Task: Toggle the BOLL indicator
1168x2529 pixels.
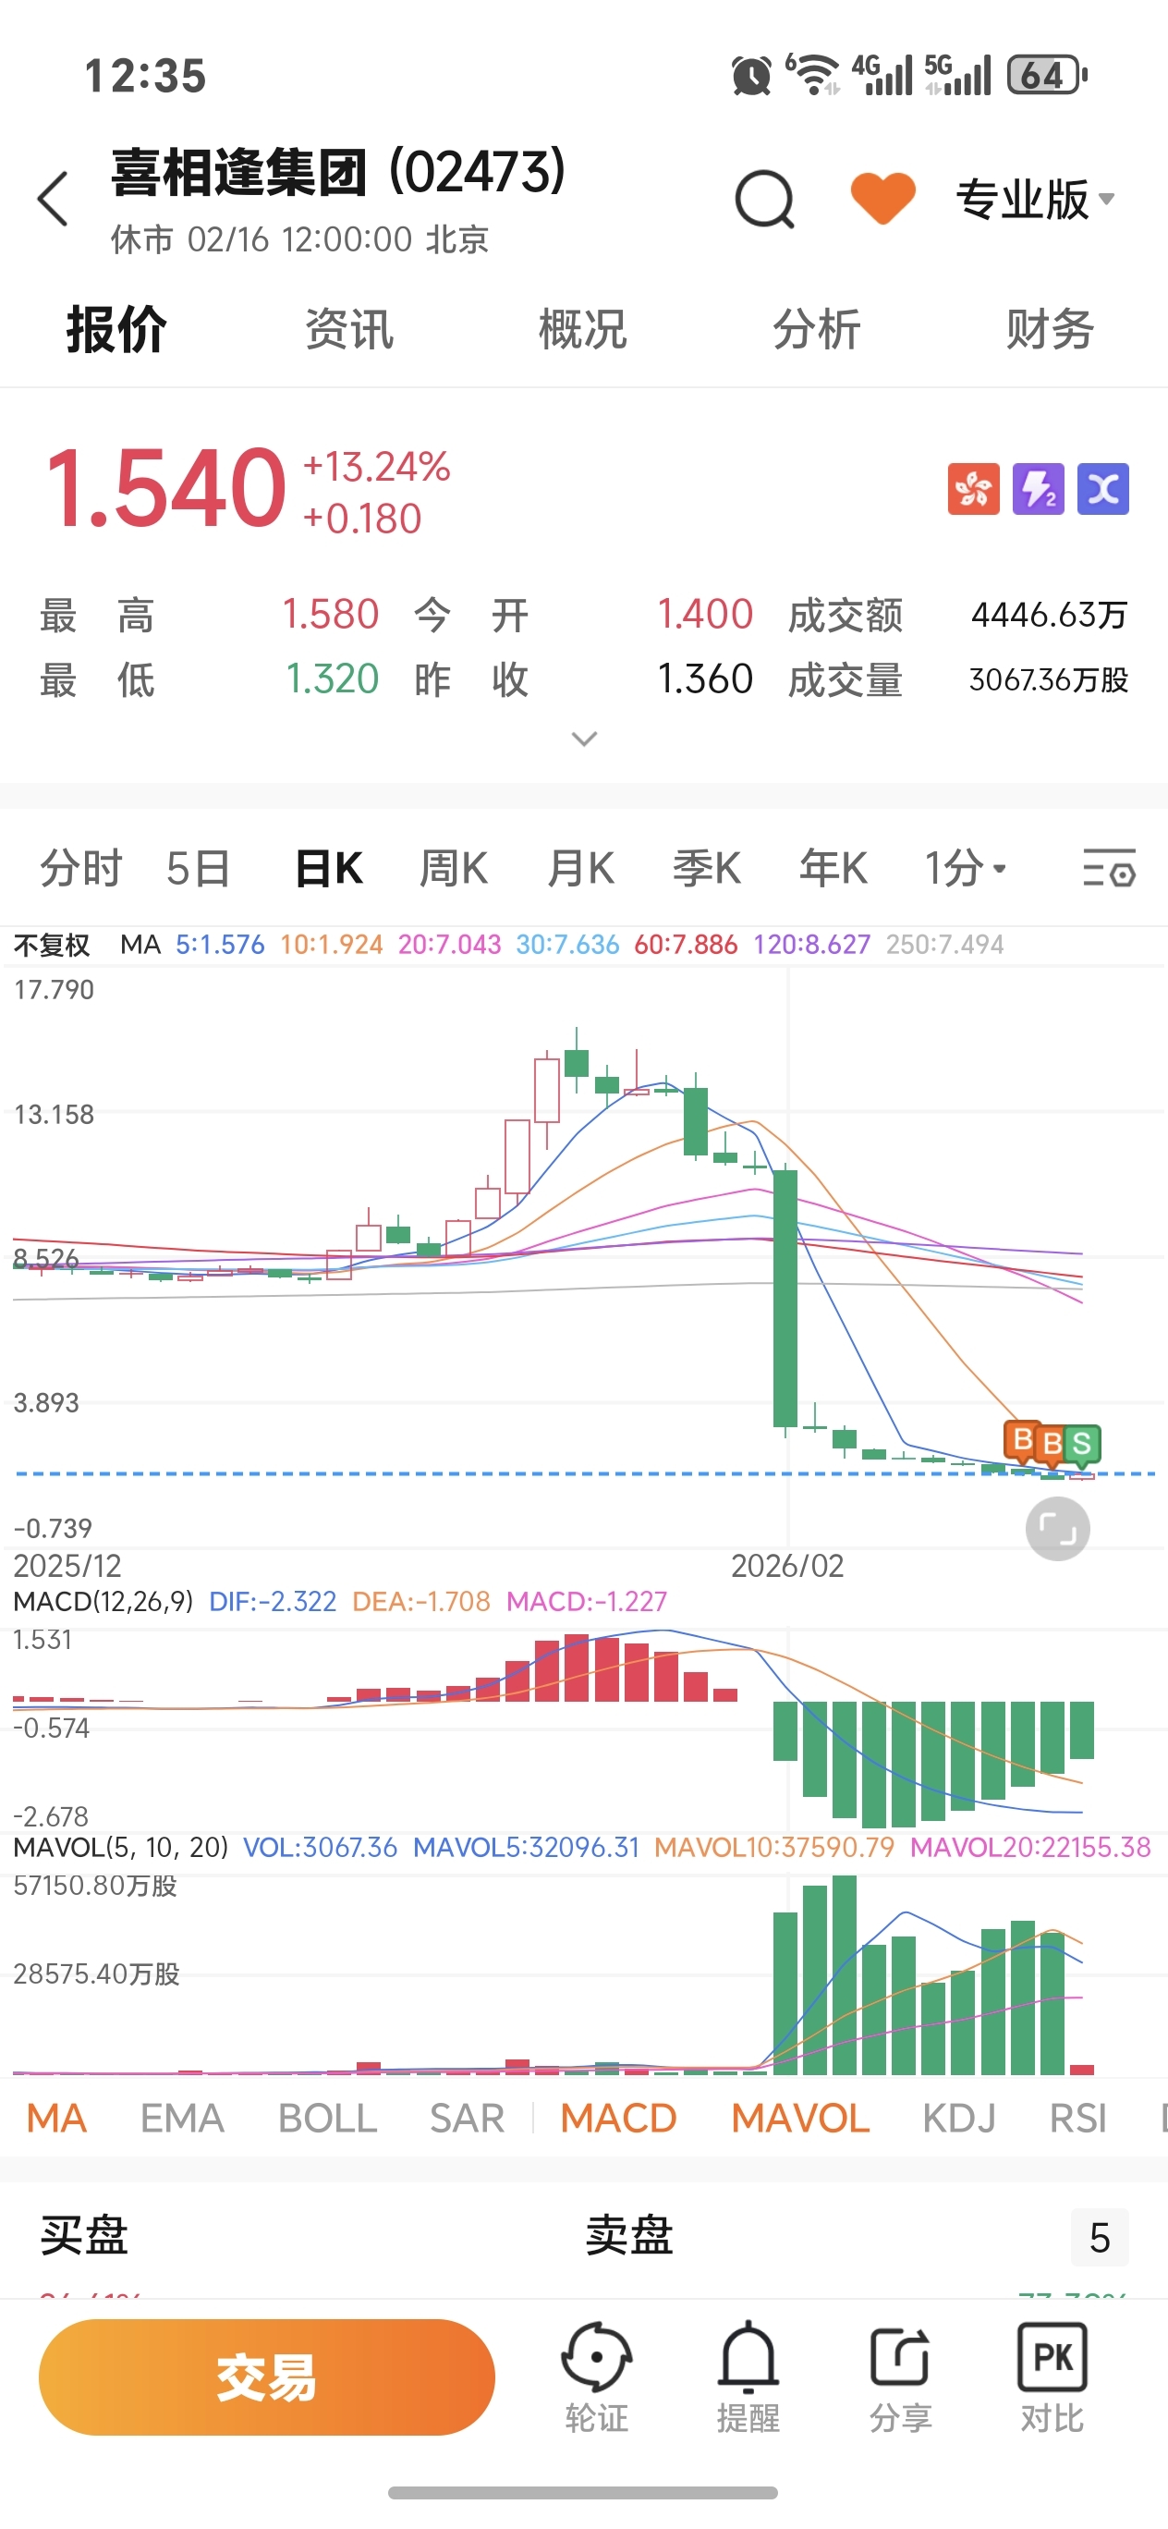Action: pos(328,2118)
